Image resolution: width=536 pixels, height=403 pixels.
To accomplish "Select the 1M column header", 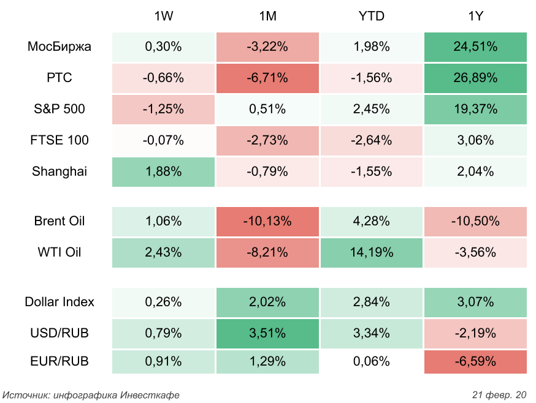I will 268,17.
